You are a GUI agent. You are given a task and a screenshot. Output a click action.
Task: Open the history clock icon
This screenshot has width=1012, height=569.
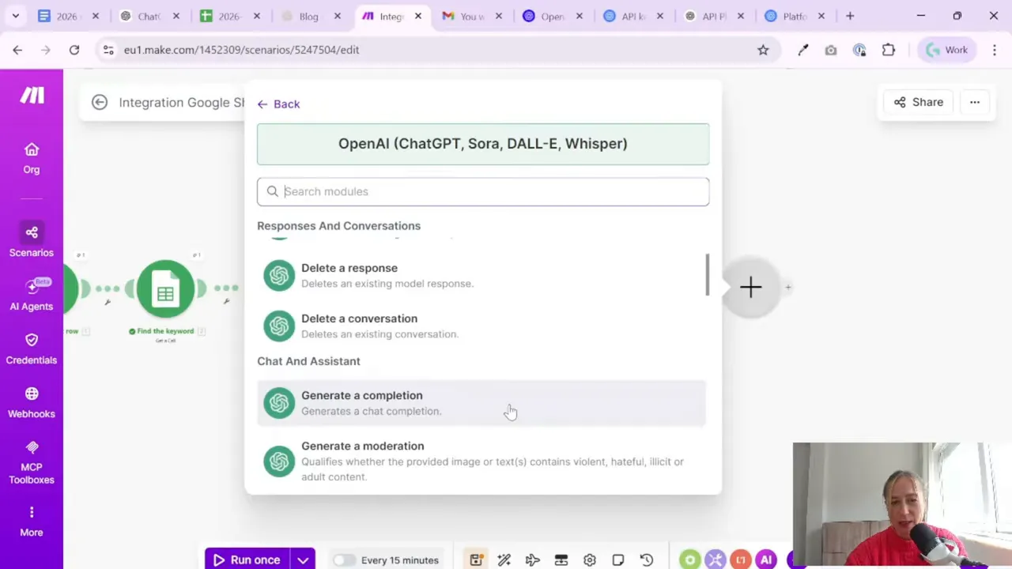(647, 560)
